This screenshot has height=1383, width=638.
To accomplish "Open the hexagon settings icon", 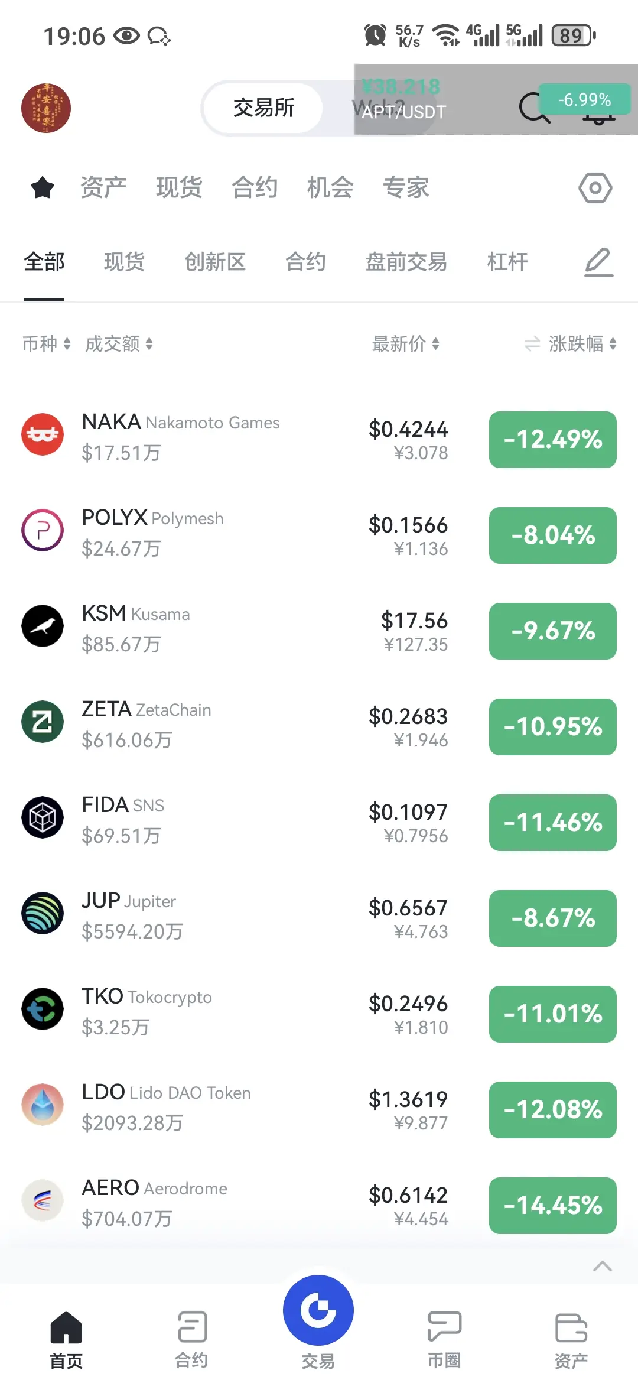I will pos(595,188).
